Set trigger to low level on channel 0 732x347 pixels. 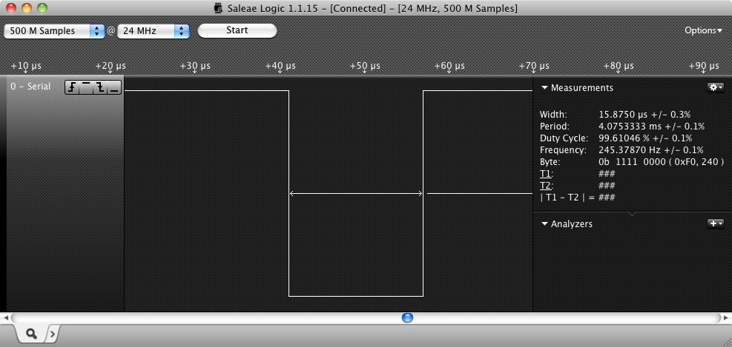pyautogui.click(x=114, y=87)
